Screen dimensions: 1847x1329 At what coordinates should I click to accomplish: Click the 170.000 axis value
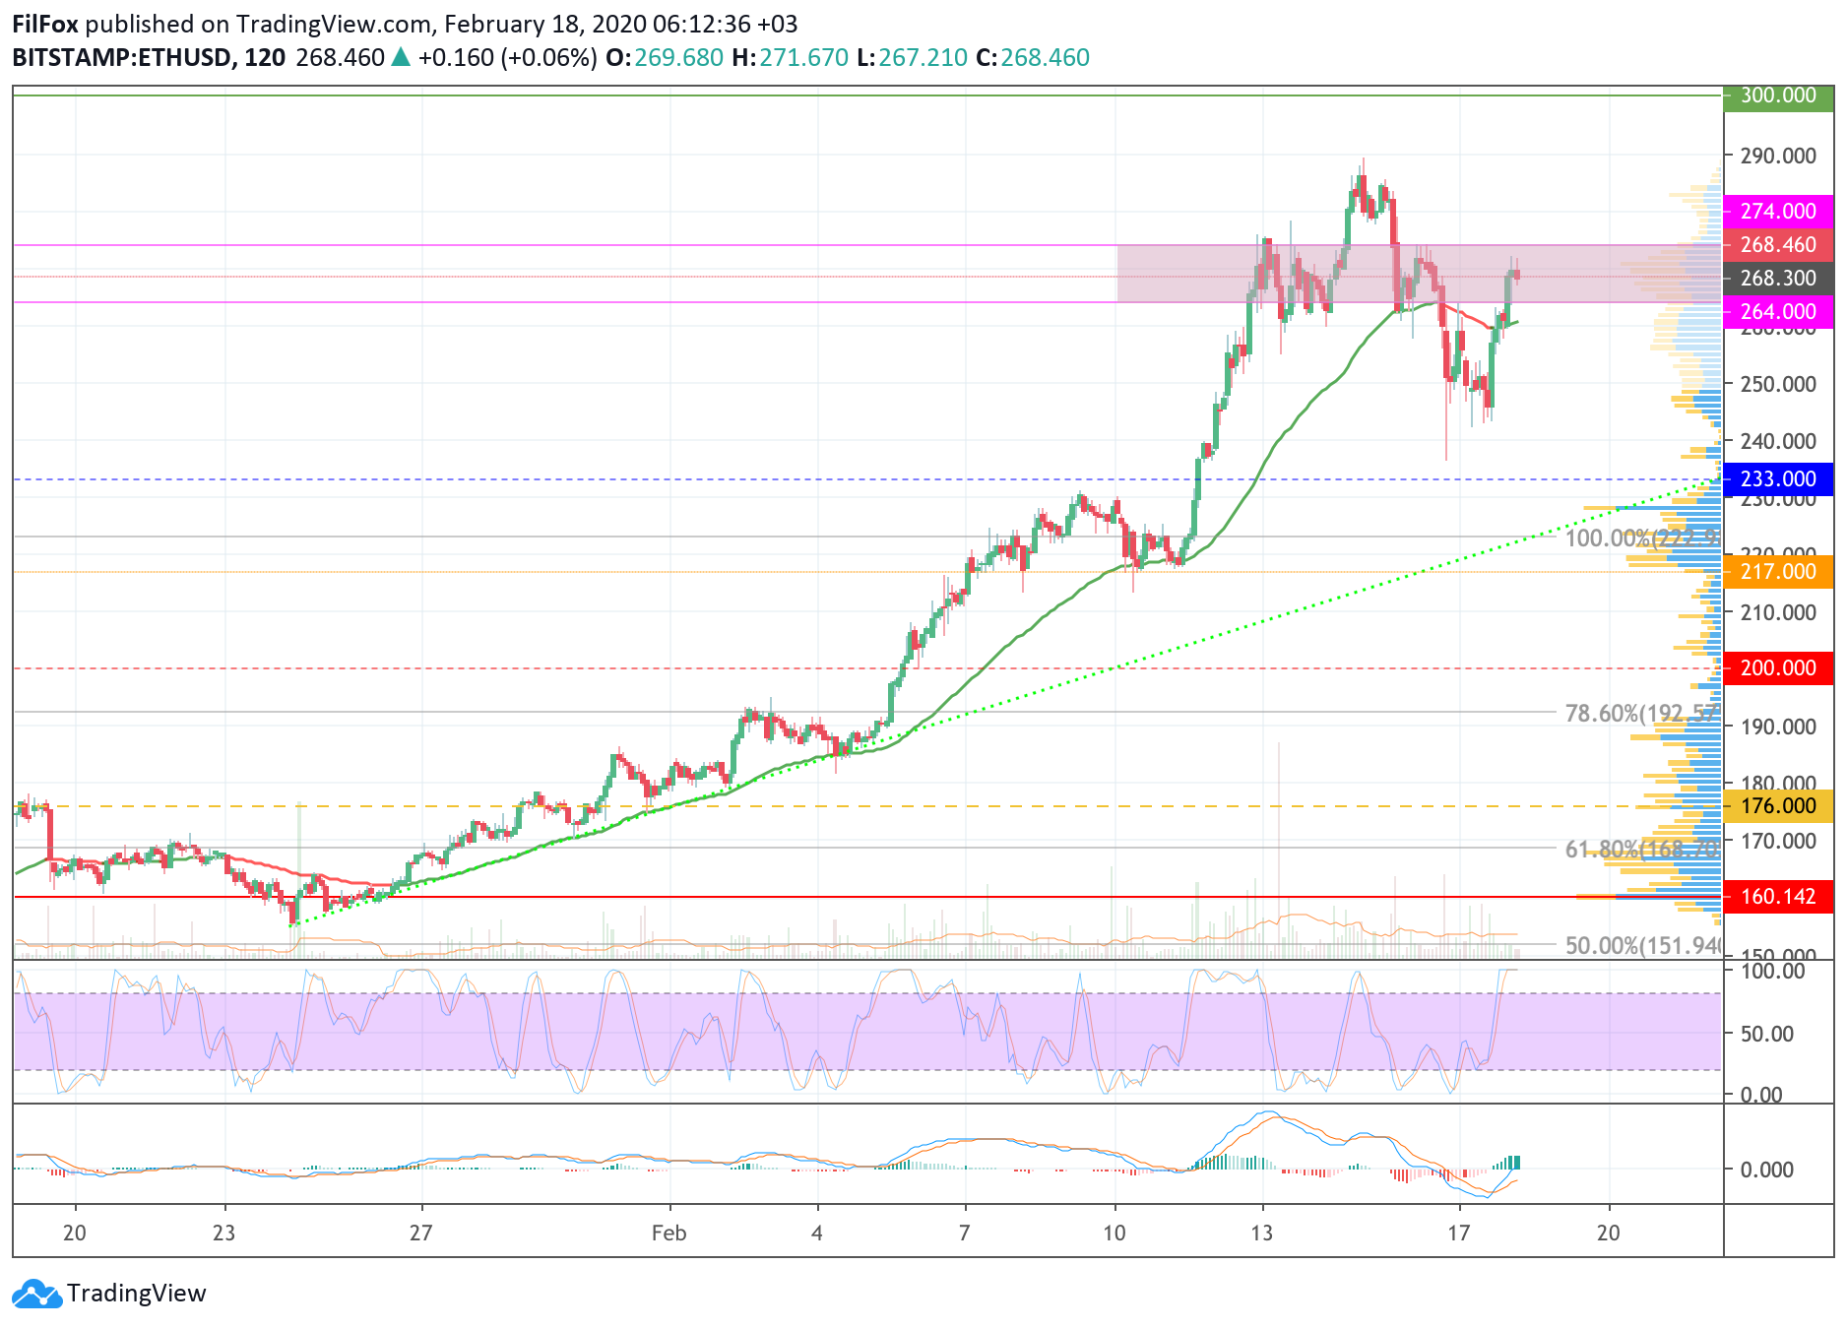point(1778,841)
